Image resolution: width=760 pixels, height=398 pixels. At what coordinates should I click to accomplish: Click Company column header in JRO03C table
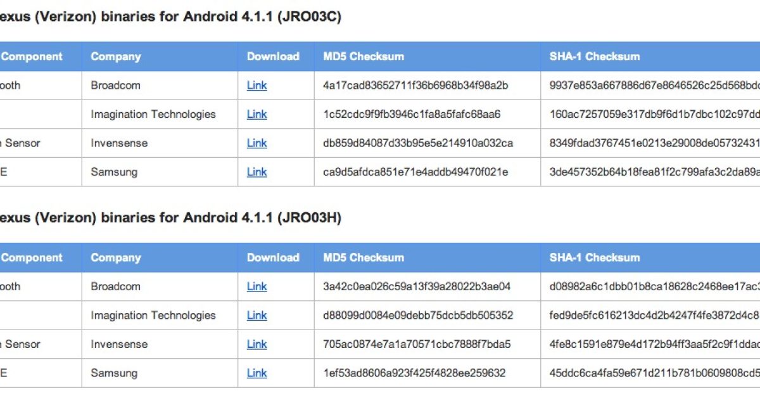115,56
